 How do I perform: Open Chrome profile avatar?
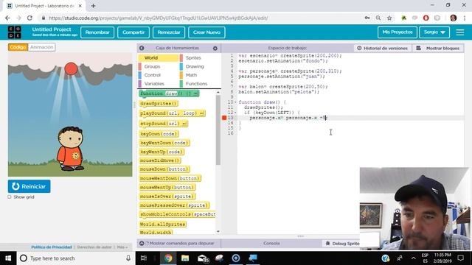[x=453, y=18]
